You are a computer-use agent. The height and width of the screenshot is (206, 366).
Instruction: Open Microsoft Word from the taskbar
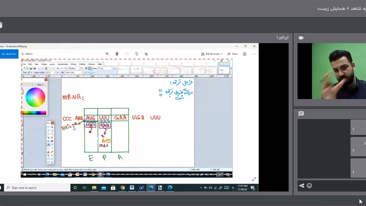(132, 188)
